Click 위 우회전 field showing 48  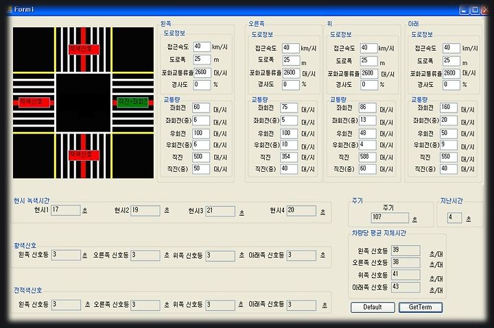pos(367,134)
